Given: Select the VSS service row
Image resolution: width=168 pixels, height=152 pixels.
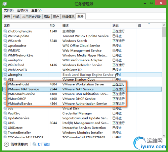Looking at the screenshot, I should tap(82, 79).
